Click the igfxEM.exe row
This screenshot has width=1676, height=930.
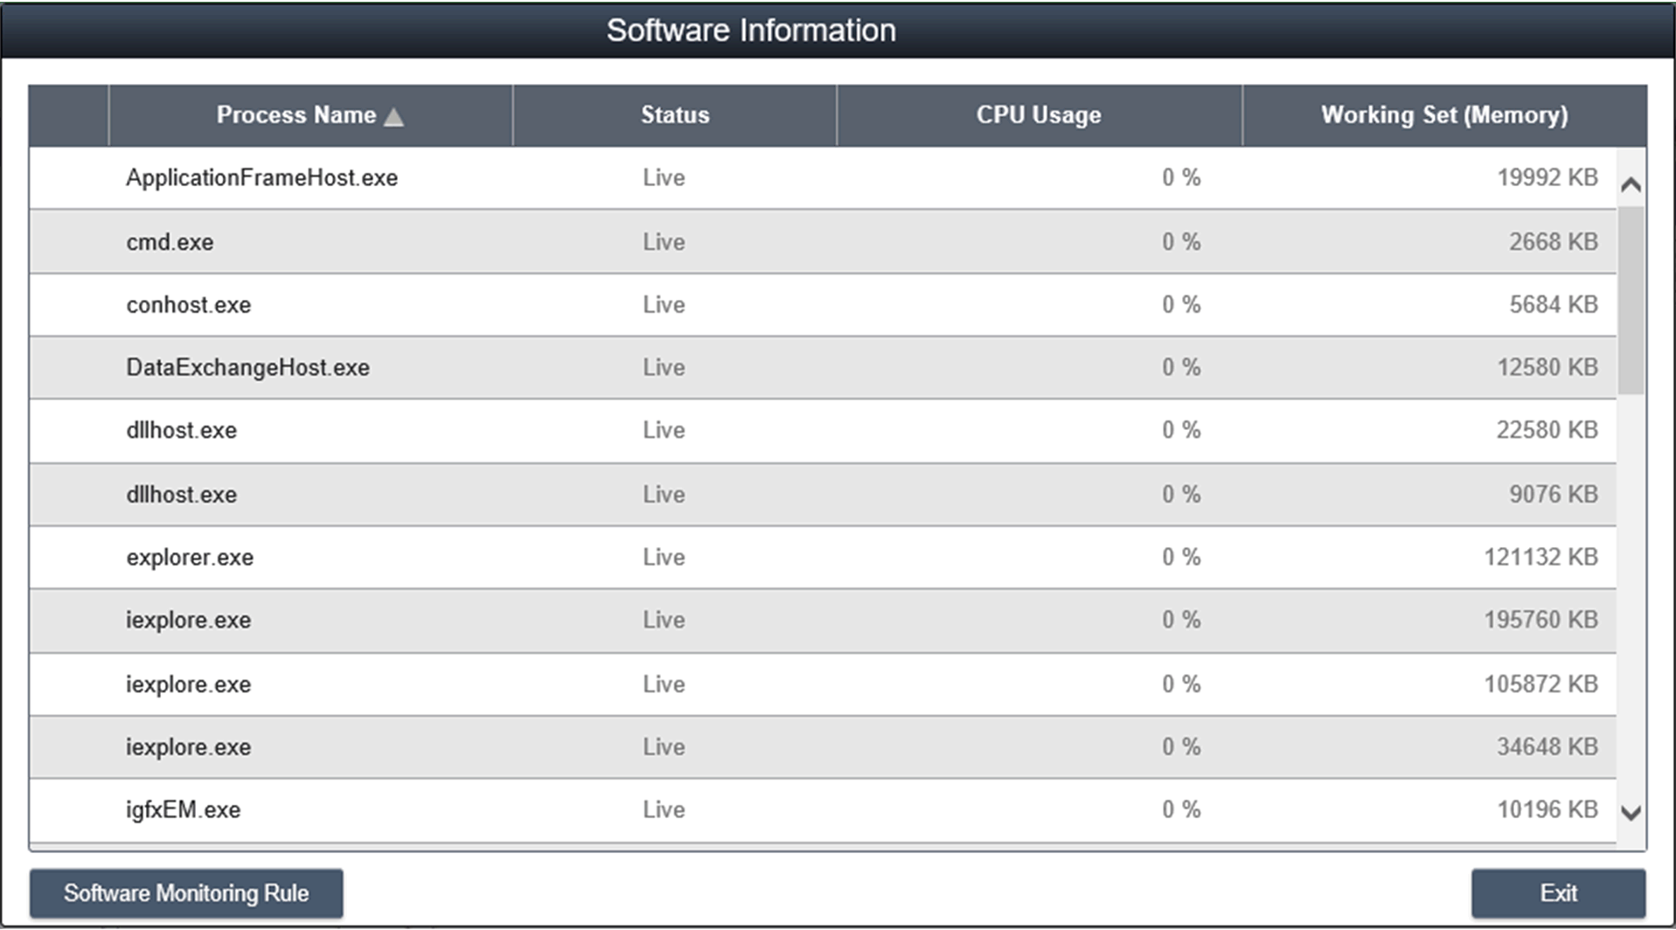[183, 810]
